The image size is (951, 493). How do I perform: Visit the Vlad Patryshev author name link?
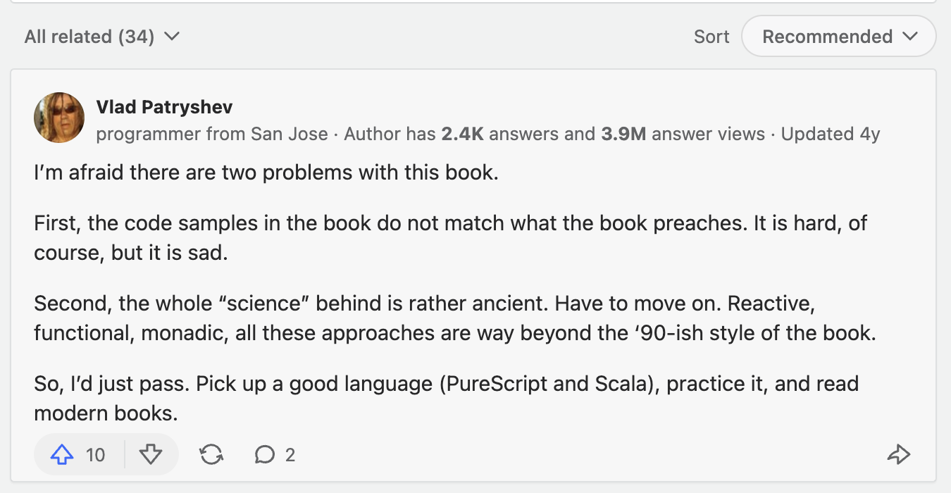[164, 107]
